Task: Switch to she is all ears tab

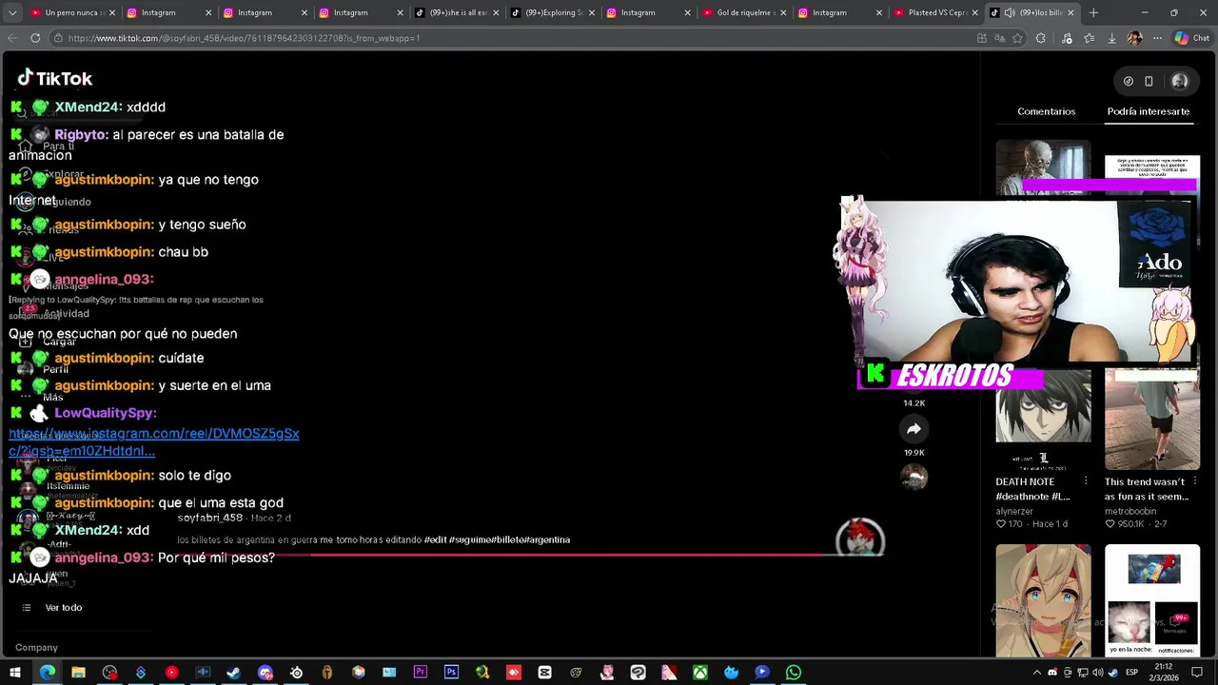Action: pyautogui.click(x=455, y=12)
